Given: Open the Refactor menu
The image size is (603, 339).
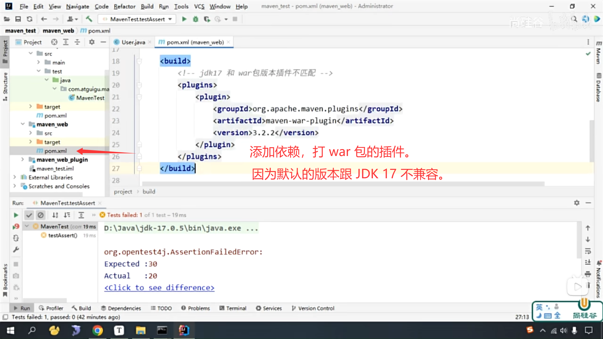Looking at the screenshot, I should pos(124,6).
